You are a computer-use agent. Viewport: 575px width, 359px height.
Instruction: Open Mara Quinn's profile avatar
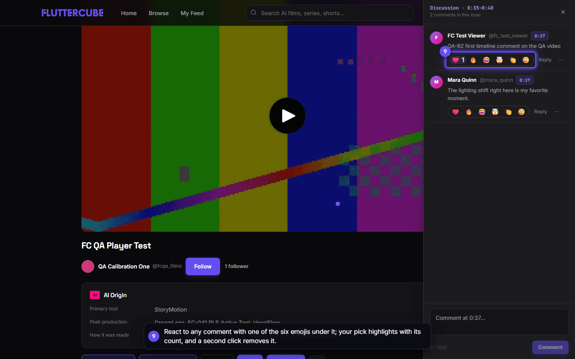point(436,82)
